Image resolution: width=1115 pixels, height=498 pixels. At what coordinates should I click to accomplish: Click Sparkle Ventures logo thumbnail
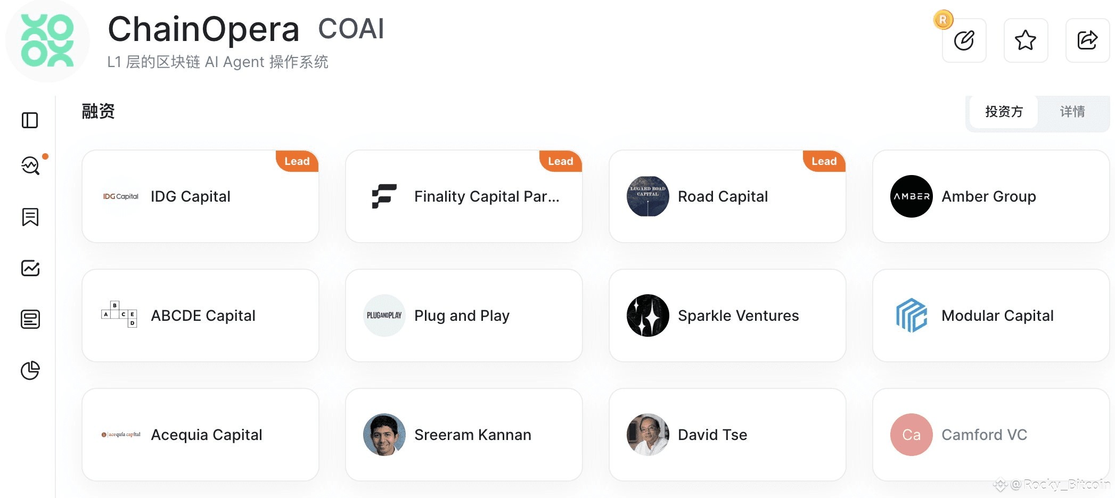647,316
